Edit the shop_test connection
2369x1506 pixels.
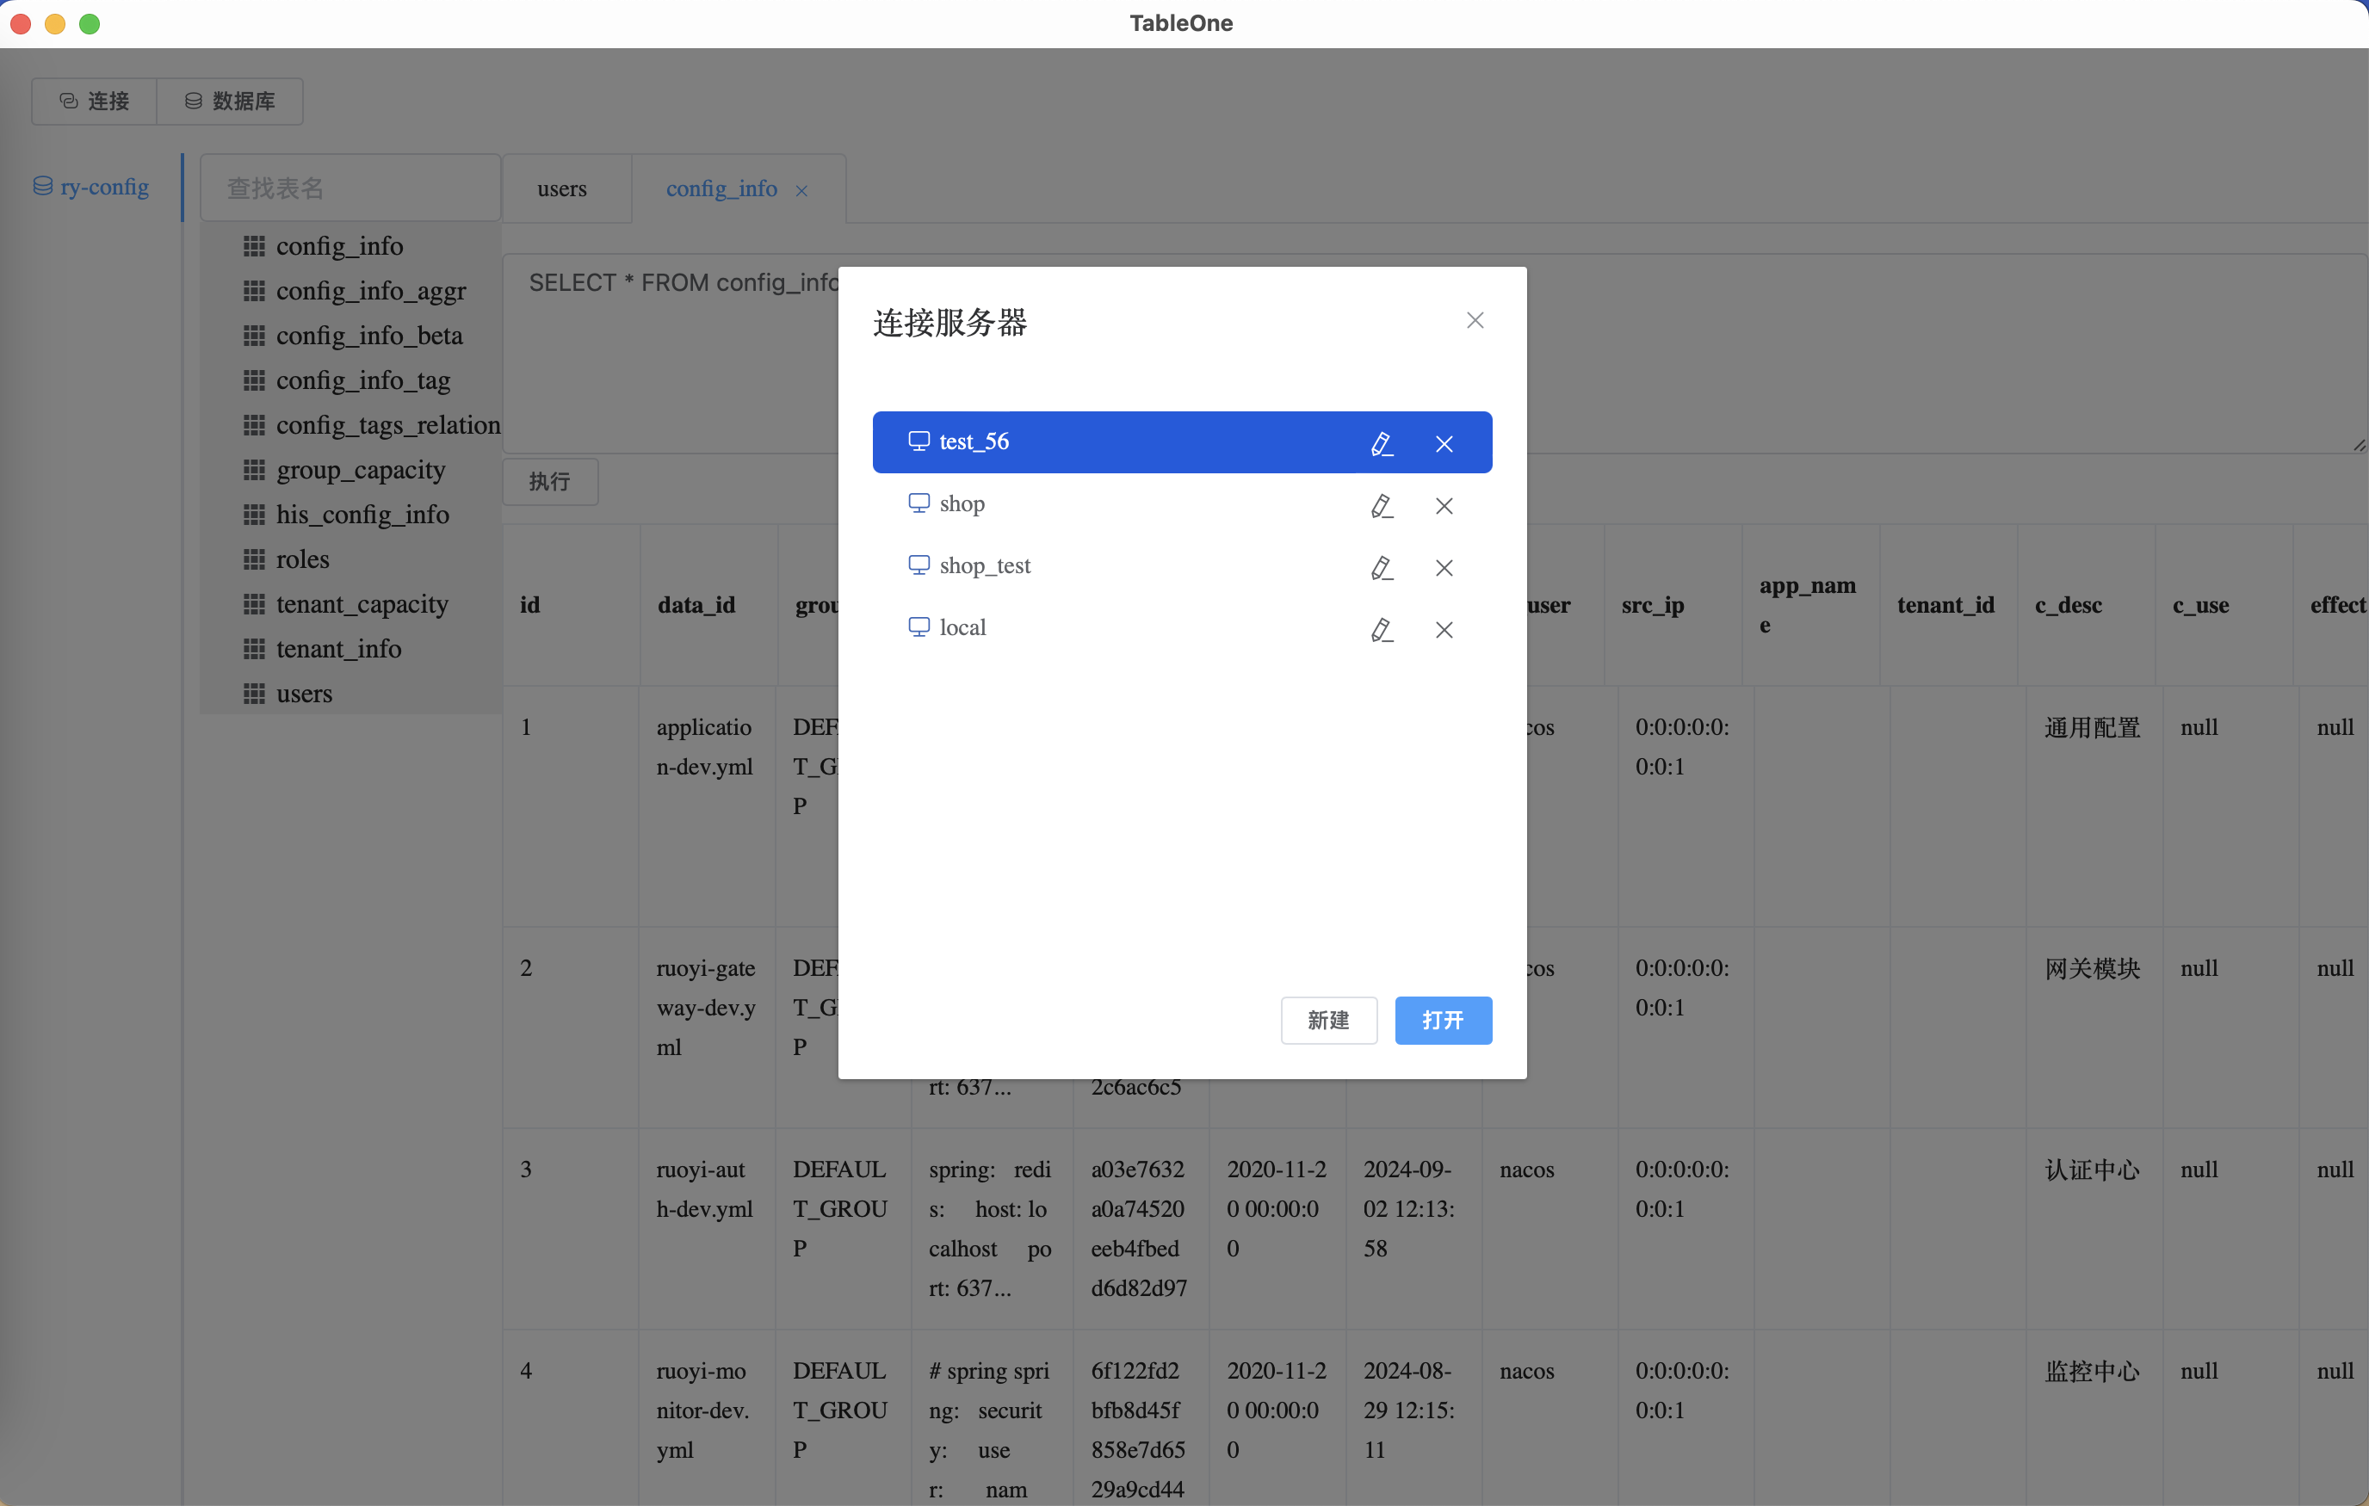pyautogui.click(x=1382, y=568)
